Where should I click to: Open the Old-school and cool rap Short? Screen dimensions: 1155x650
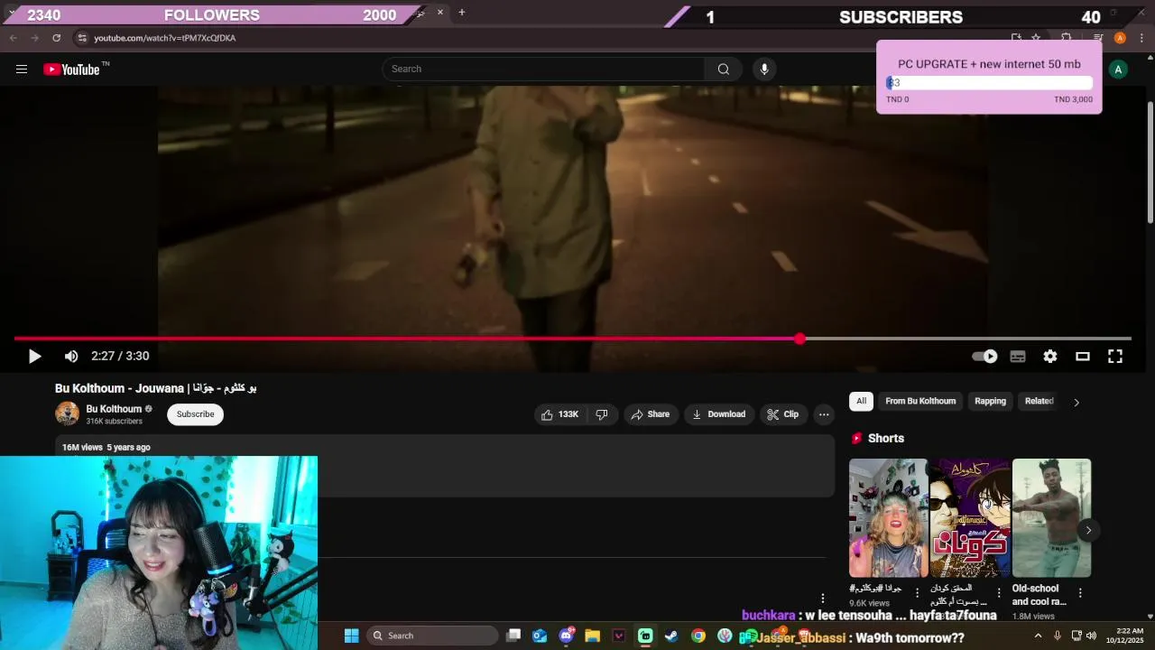1051,518
